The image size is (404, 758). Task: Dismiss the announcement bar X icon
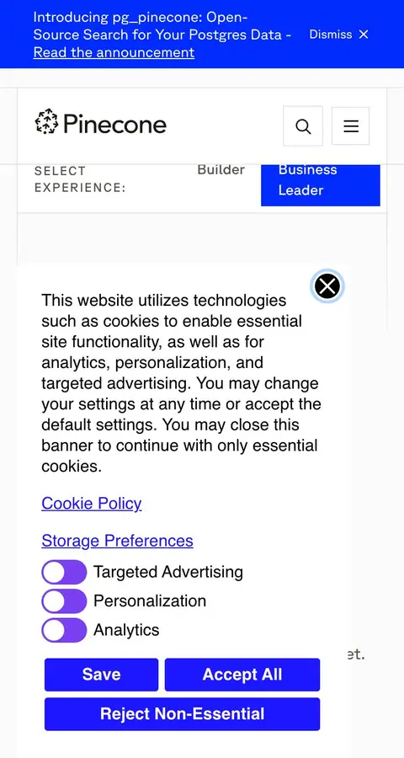click(364, 35)
